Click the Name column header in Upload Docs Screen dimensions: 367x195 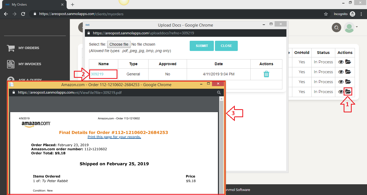click(103, 64)
